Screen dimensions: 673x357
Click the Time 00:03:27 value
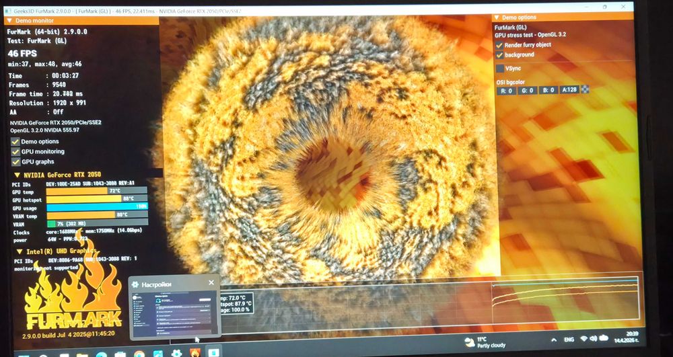65,76
